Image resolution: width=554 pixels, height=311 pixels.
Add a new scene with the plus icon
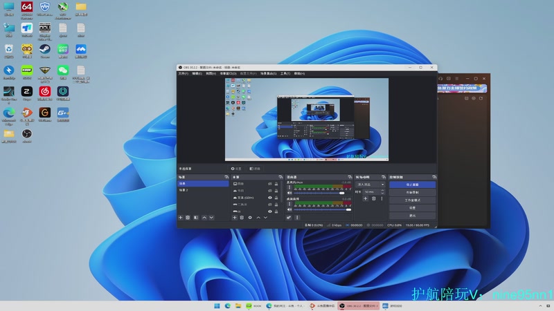coord(181,218)
